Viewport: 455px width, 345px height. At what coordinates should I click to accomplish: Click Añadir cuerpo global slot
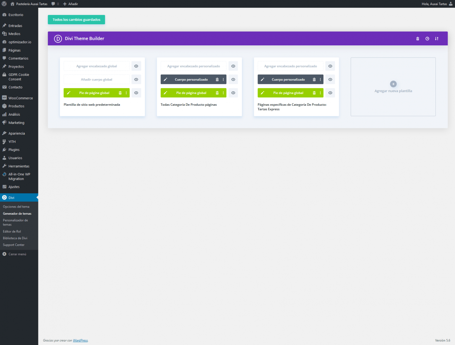click(97, 80)
